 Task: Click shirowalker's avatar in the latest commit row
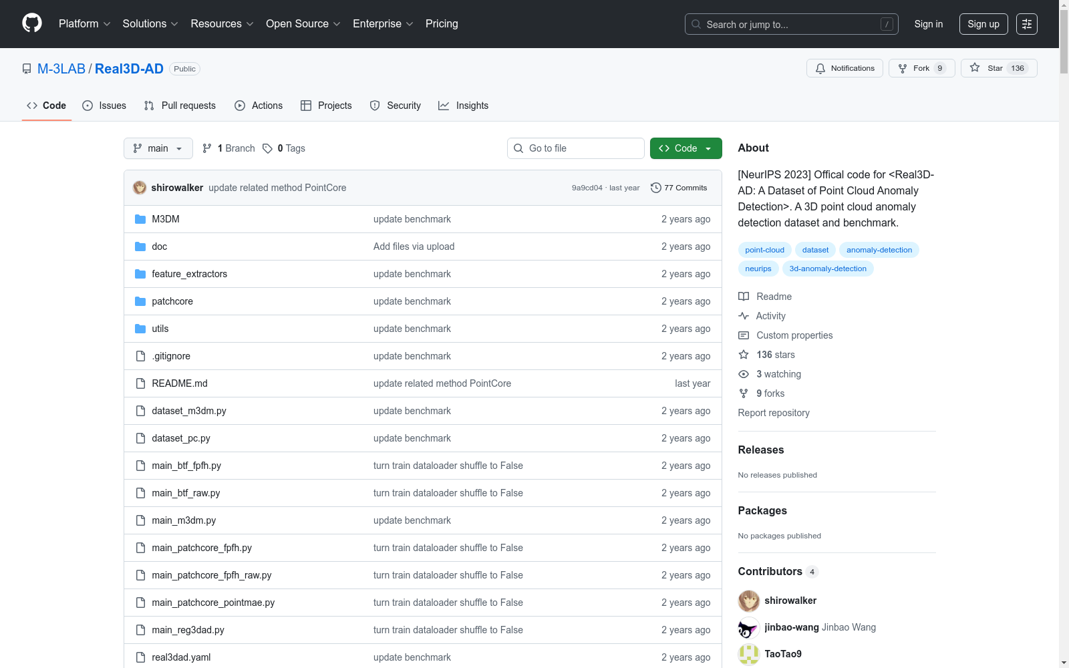click(140, 188)
